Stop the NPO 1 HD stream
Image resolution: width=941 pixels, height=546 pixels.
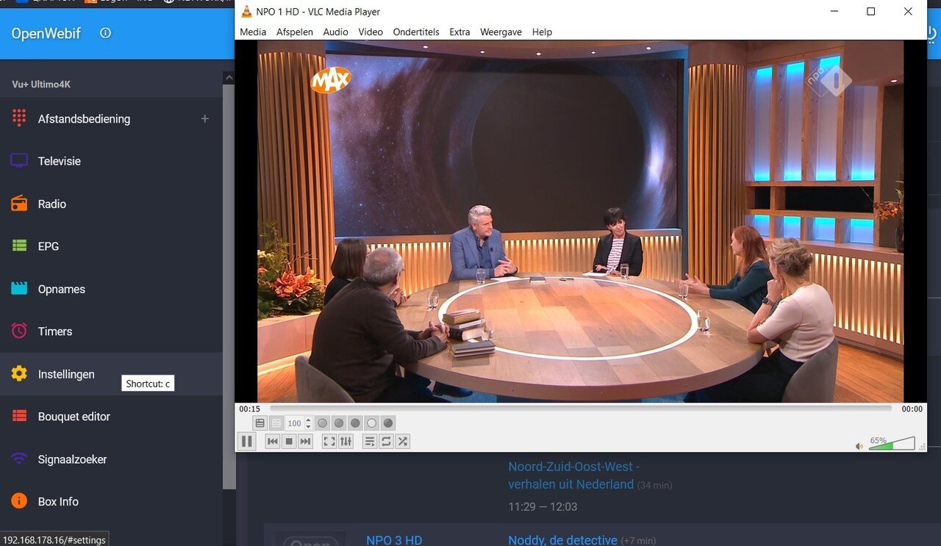(288, 441)
